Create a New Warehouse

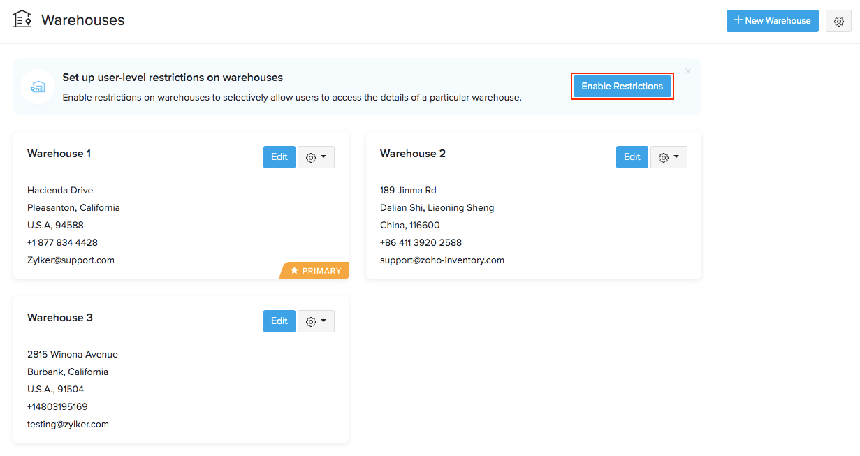click(772, 21)
